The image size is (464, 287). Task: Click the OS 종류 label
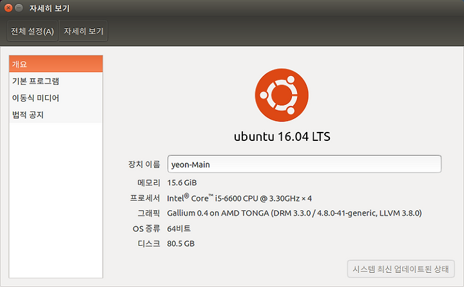[x=146, y=228]
